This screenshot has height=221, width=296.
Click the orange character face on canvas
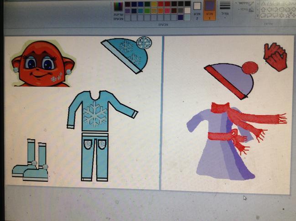[41, 64]
